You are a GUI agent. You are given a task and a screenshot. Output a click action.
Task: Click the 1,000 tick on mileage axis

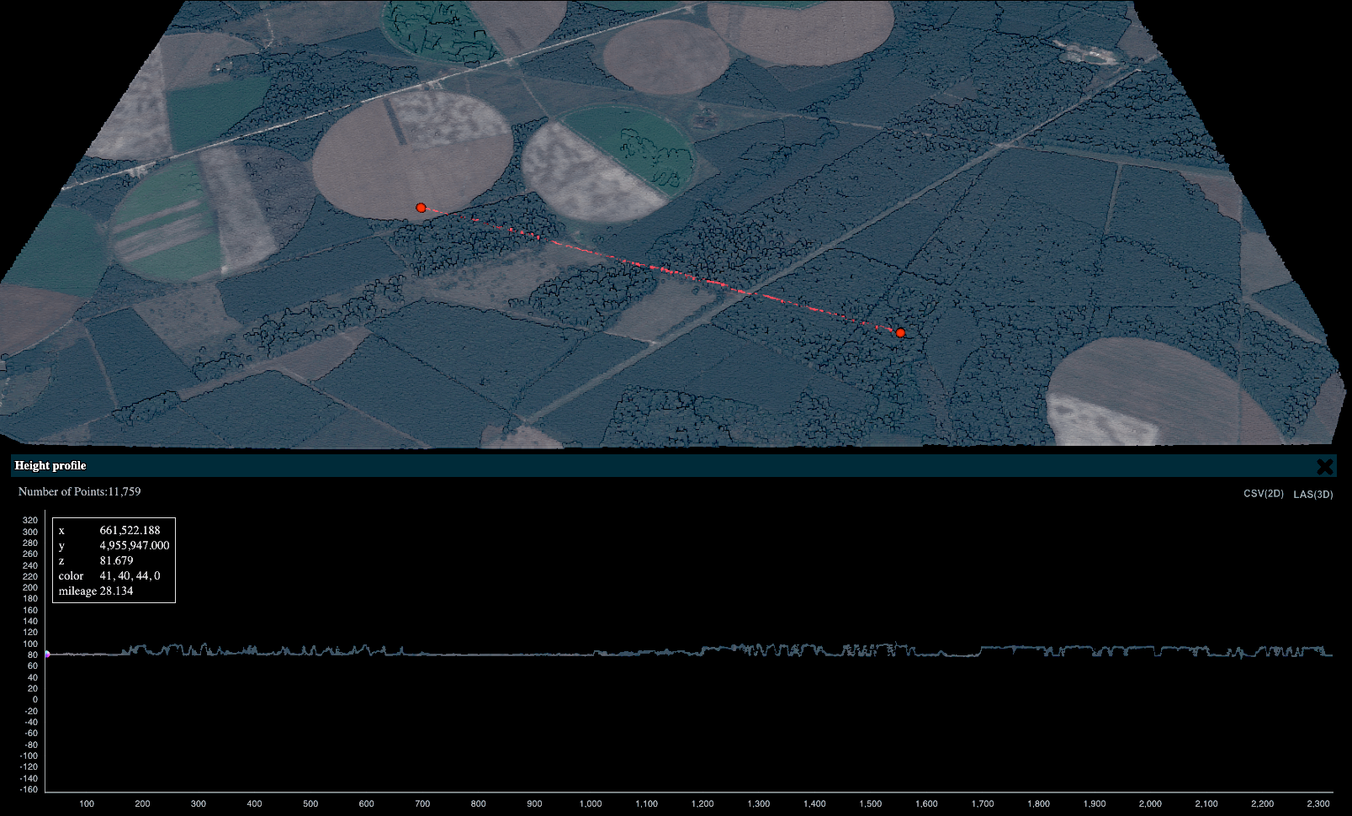pyautogui.click(x=591, y=803)
